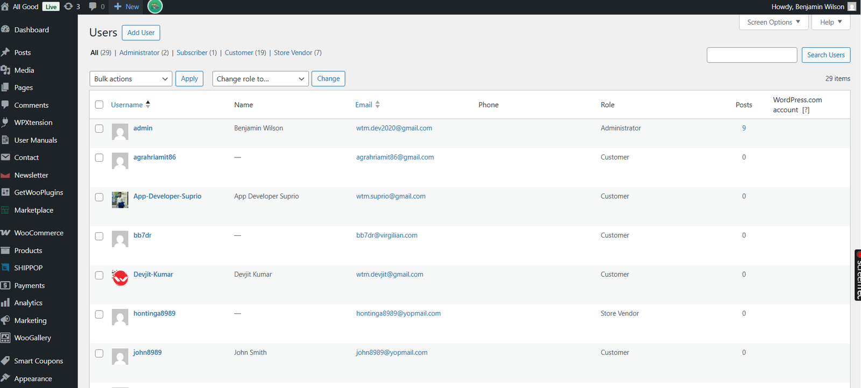This screenshot has height=388, width=861.
Task: Focus the user search input field
Action: (751, 55)
